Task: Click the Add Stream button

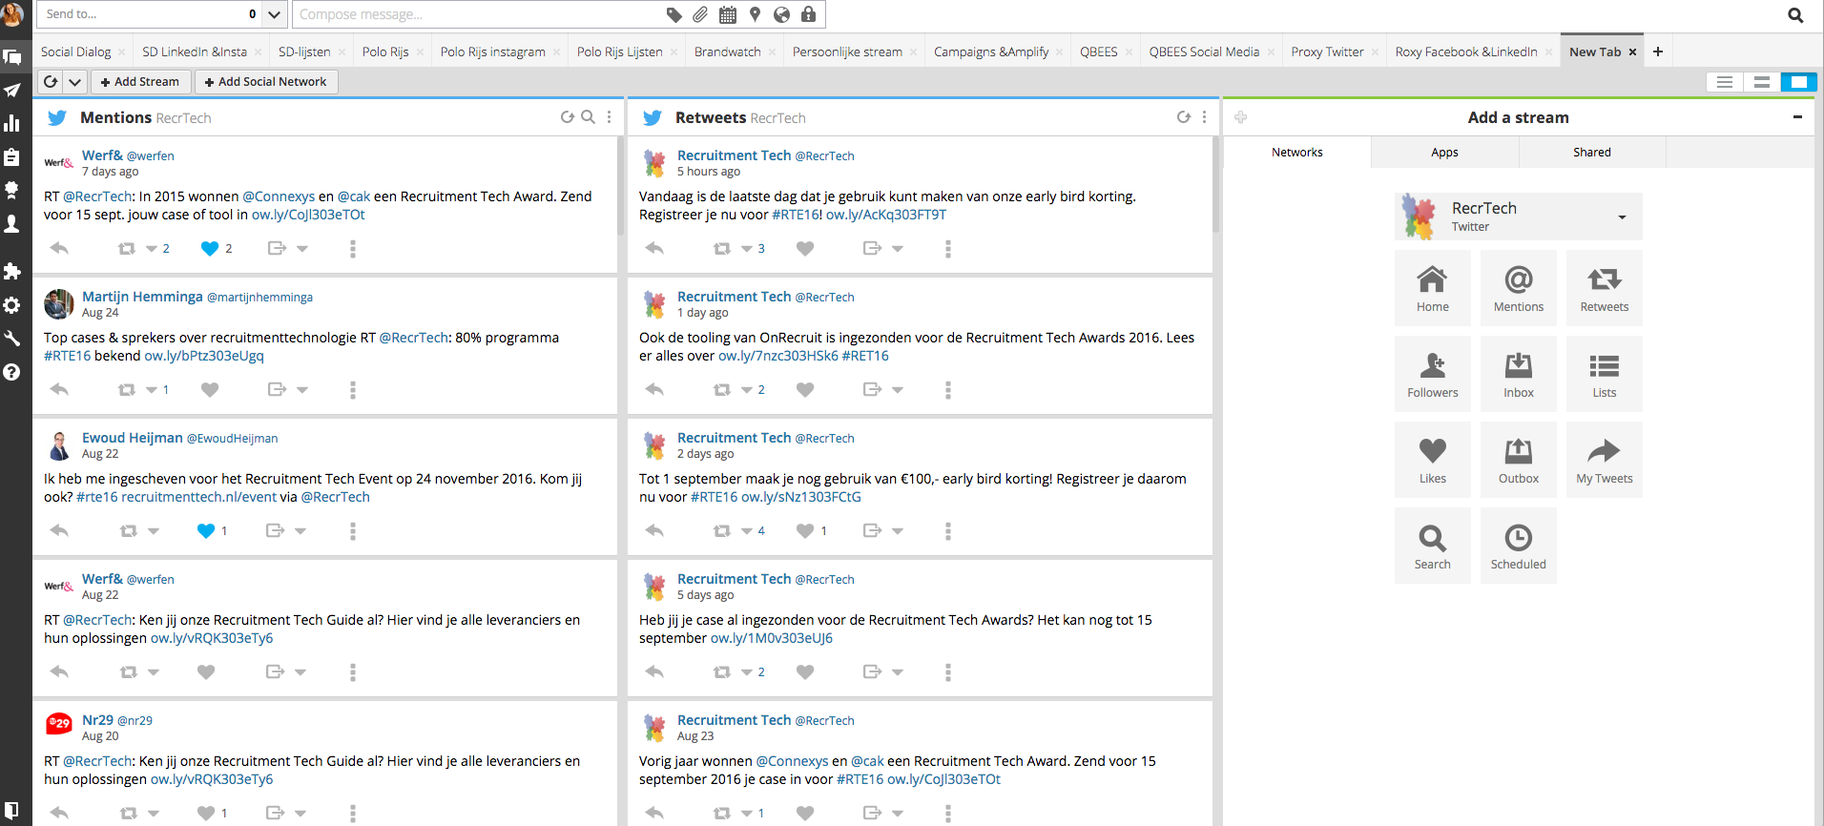Action: tap(140, 82)
